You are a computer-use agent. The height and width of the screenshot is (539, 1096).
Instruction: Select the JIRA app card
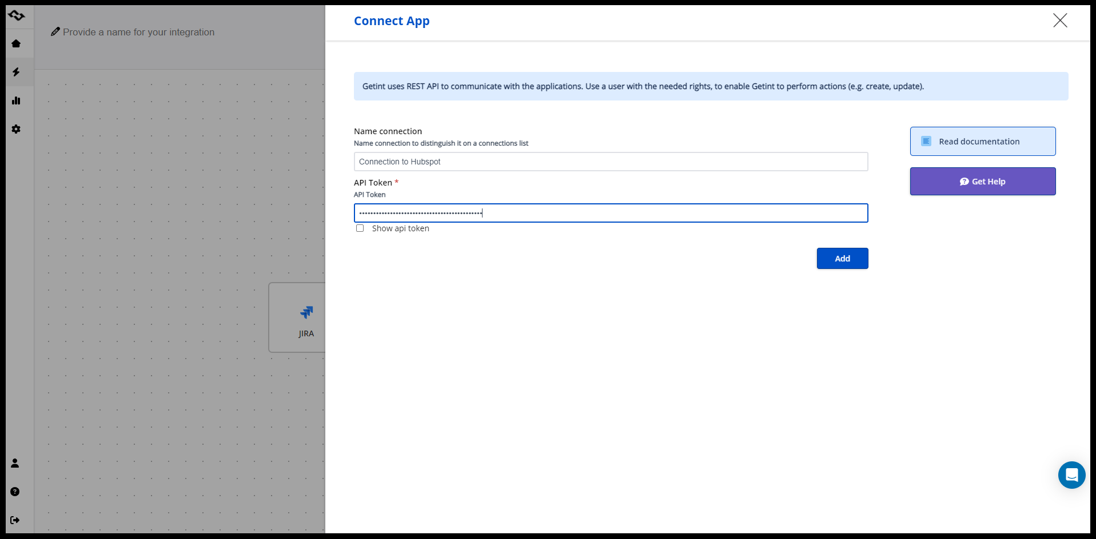point(298,317)
